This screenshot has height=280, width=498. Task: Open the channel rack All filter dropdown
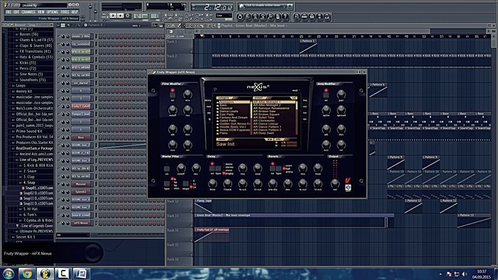72,235
